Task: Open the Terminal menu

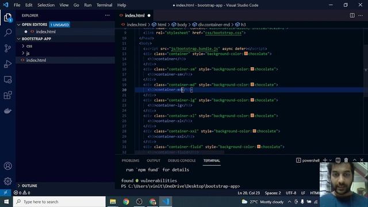Action: click(x=104, y=5)
